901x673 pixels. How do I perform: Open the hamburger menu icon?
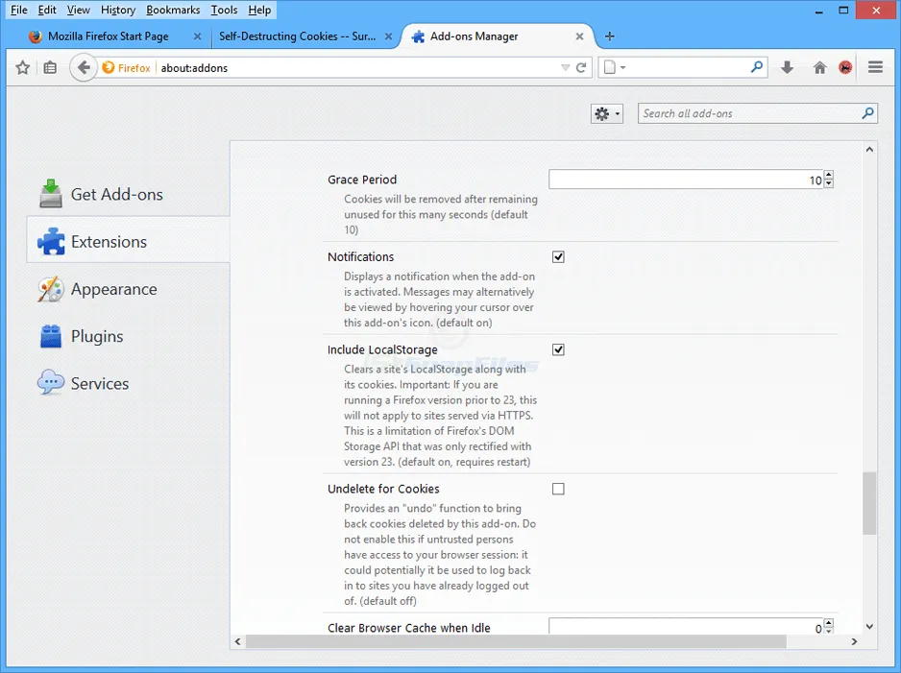click(x=875, y=67)
